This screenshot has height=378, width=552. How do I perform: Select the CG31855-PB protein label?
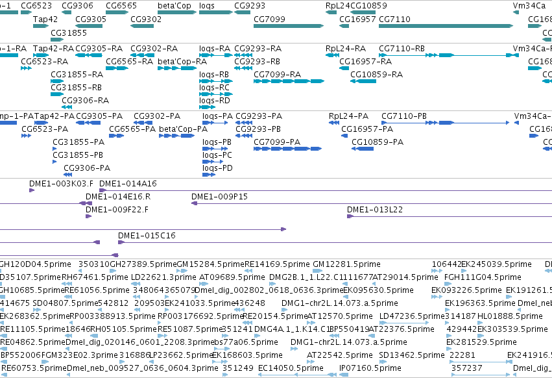pyautogui.click(x=78, y=155)
